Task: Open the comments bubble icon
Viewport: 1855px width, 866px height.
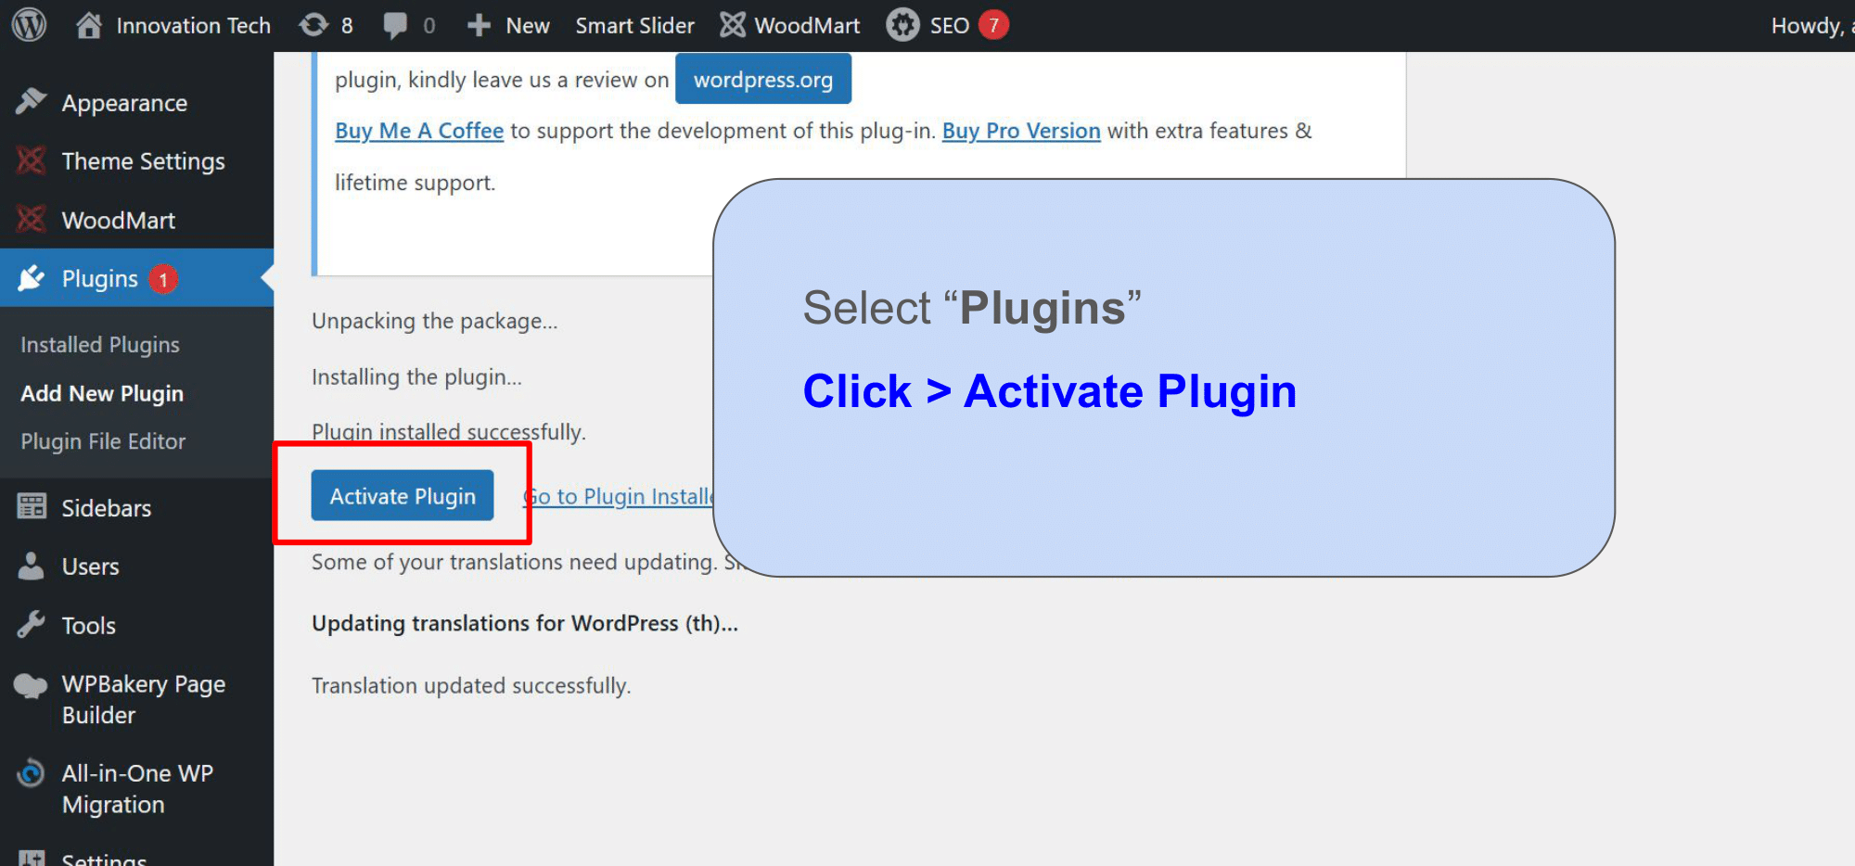Action: coord(395,25)
